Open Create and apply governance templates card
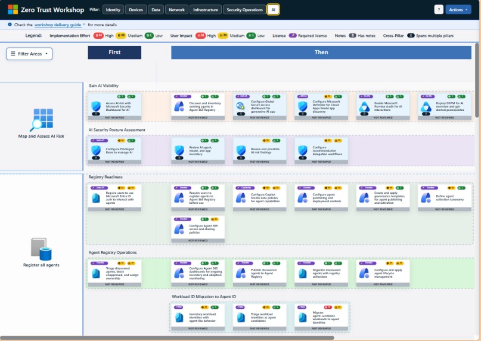The width and height of the screenshot is (481, 341). (x=383, y=198)
